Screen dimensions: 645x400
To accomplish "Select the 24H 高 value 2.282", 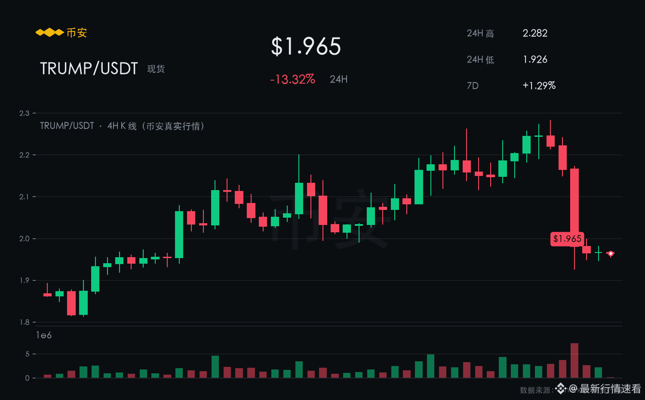I will click(x=535, y=33).
